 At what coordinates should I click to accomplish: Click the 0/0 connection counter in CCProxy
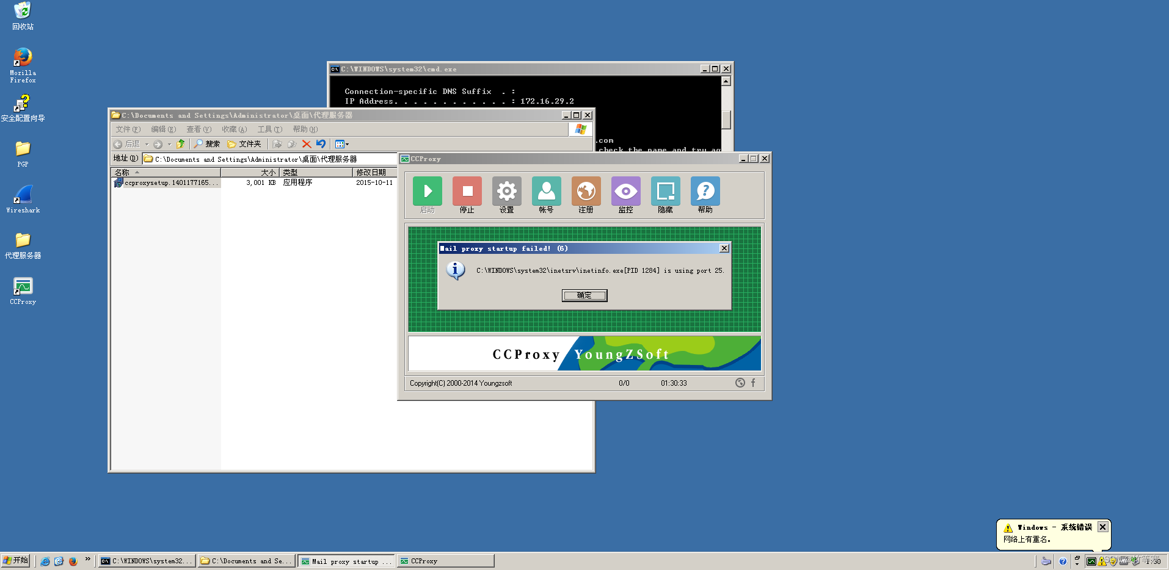[624, 383]
